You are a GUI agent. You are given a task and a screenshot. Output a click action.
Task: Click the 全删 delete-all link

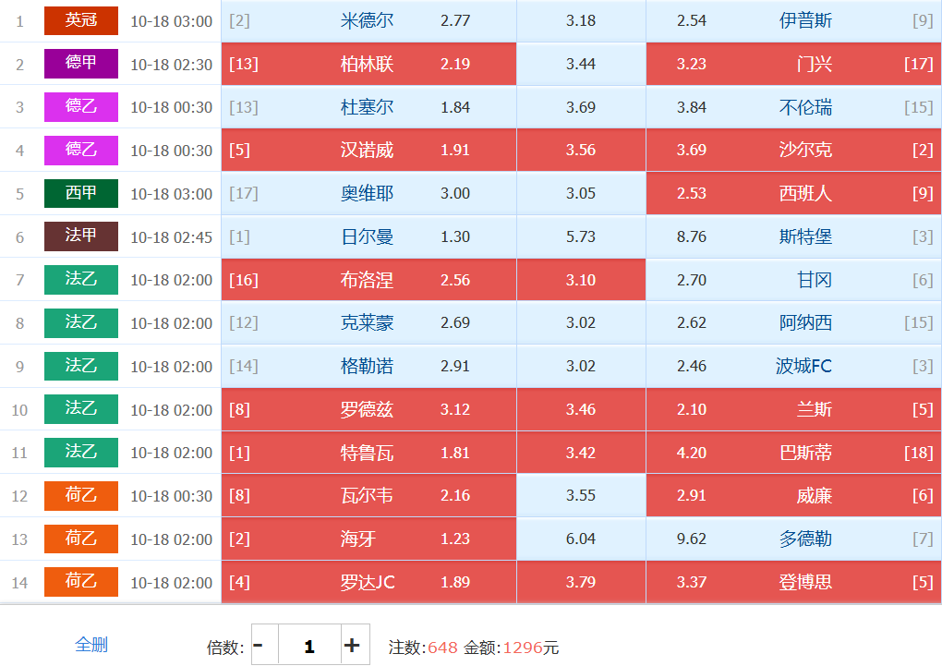tap(91, 645)
